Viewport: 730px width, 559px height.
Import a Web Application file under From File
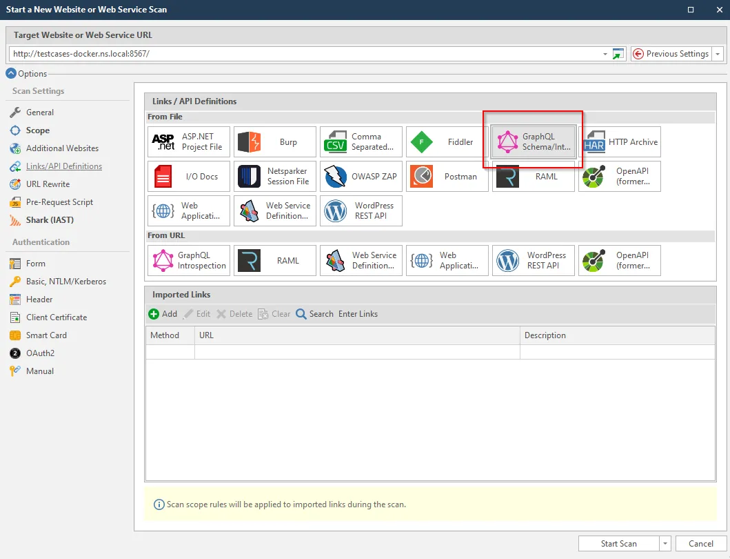pos(189,210)
